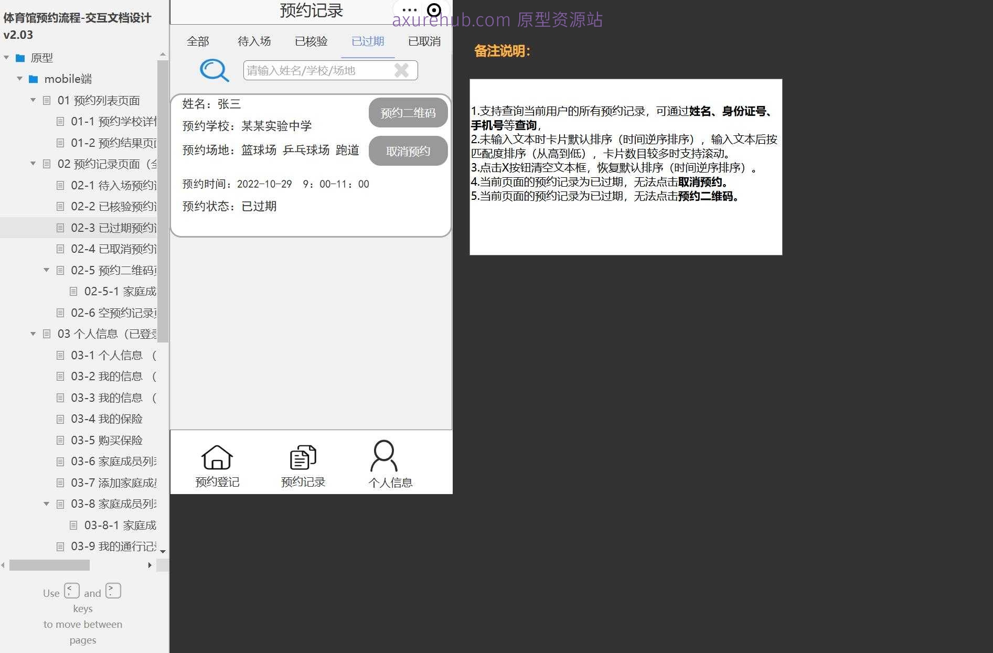Click the magnifier search icon
This screenshot has height=653, width=993.
point(214,70)
